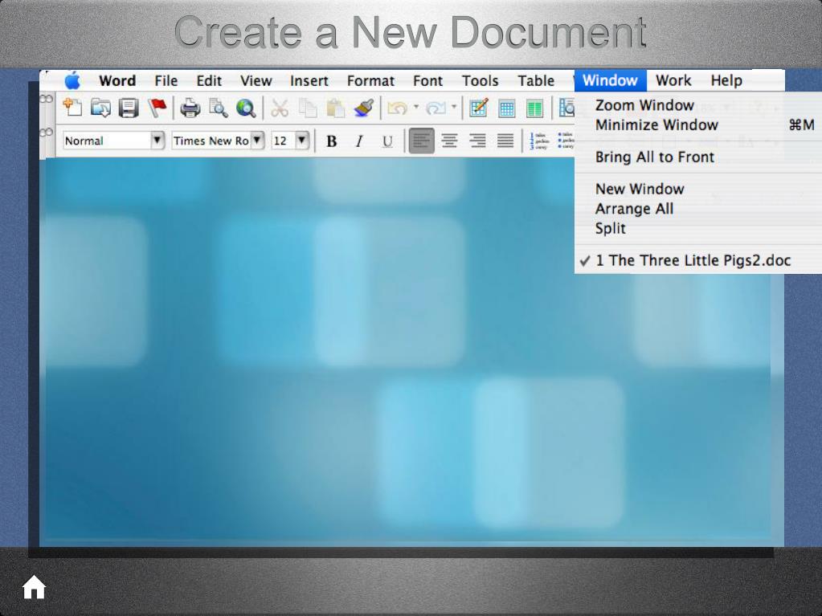Click the globe Web Page Preview icon
The image size is (822, 616).
click(245, 108)
